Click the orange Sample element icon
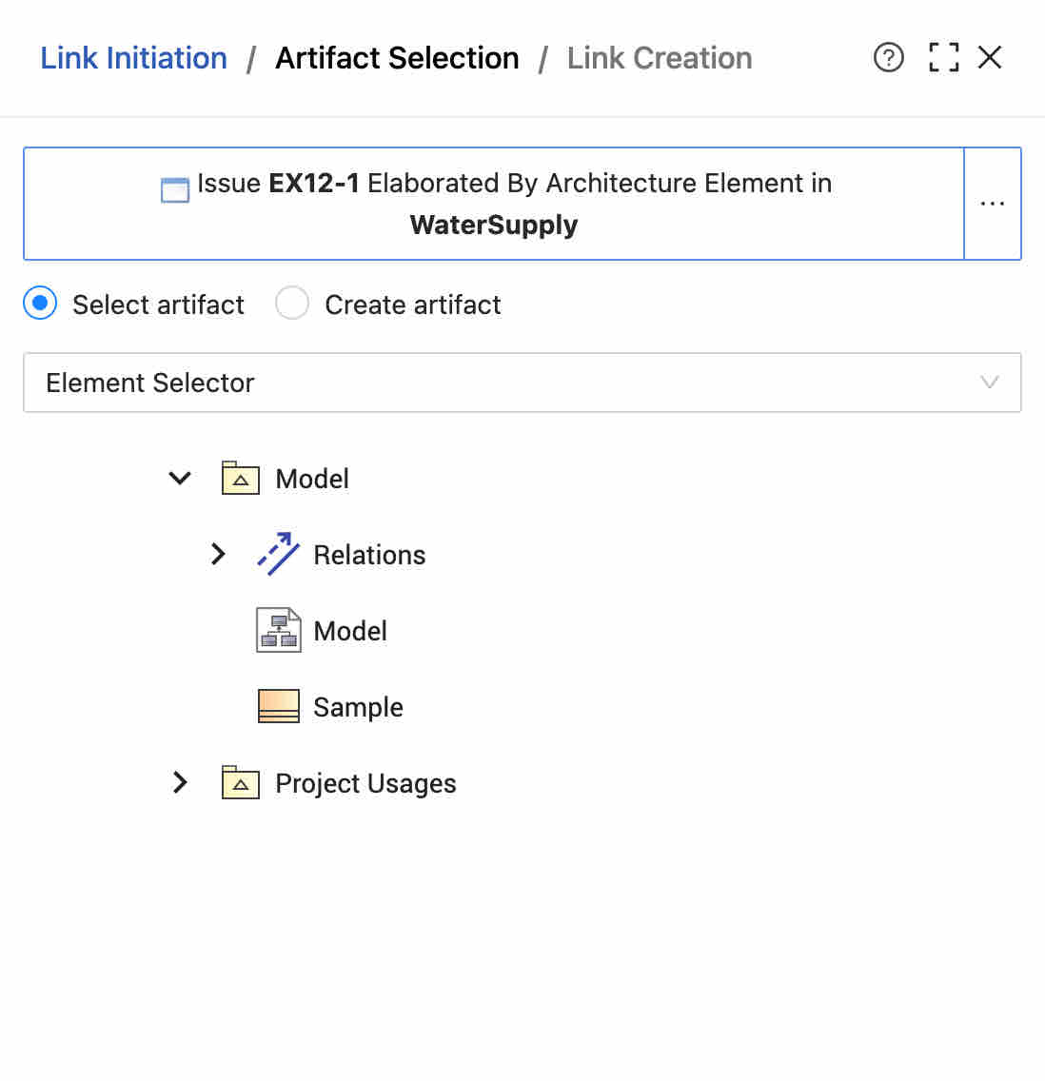 pos(279,706)
